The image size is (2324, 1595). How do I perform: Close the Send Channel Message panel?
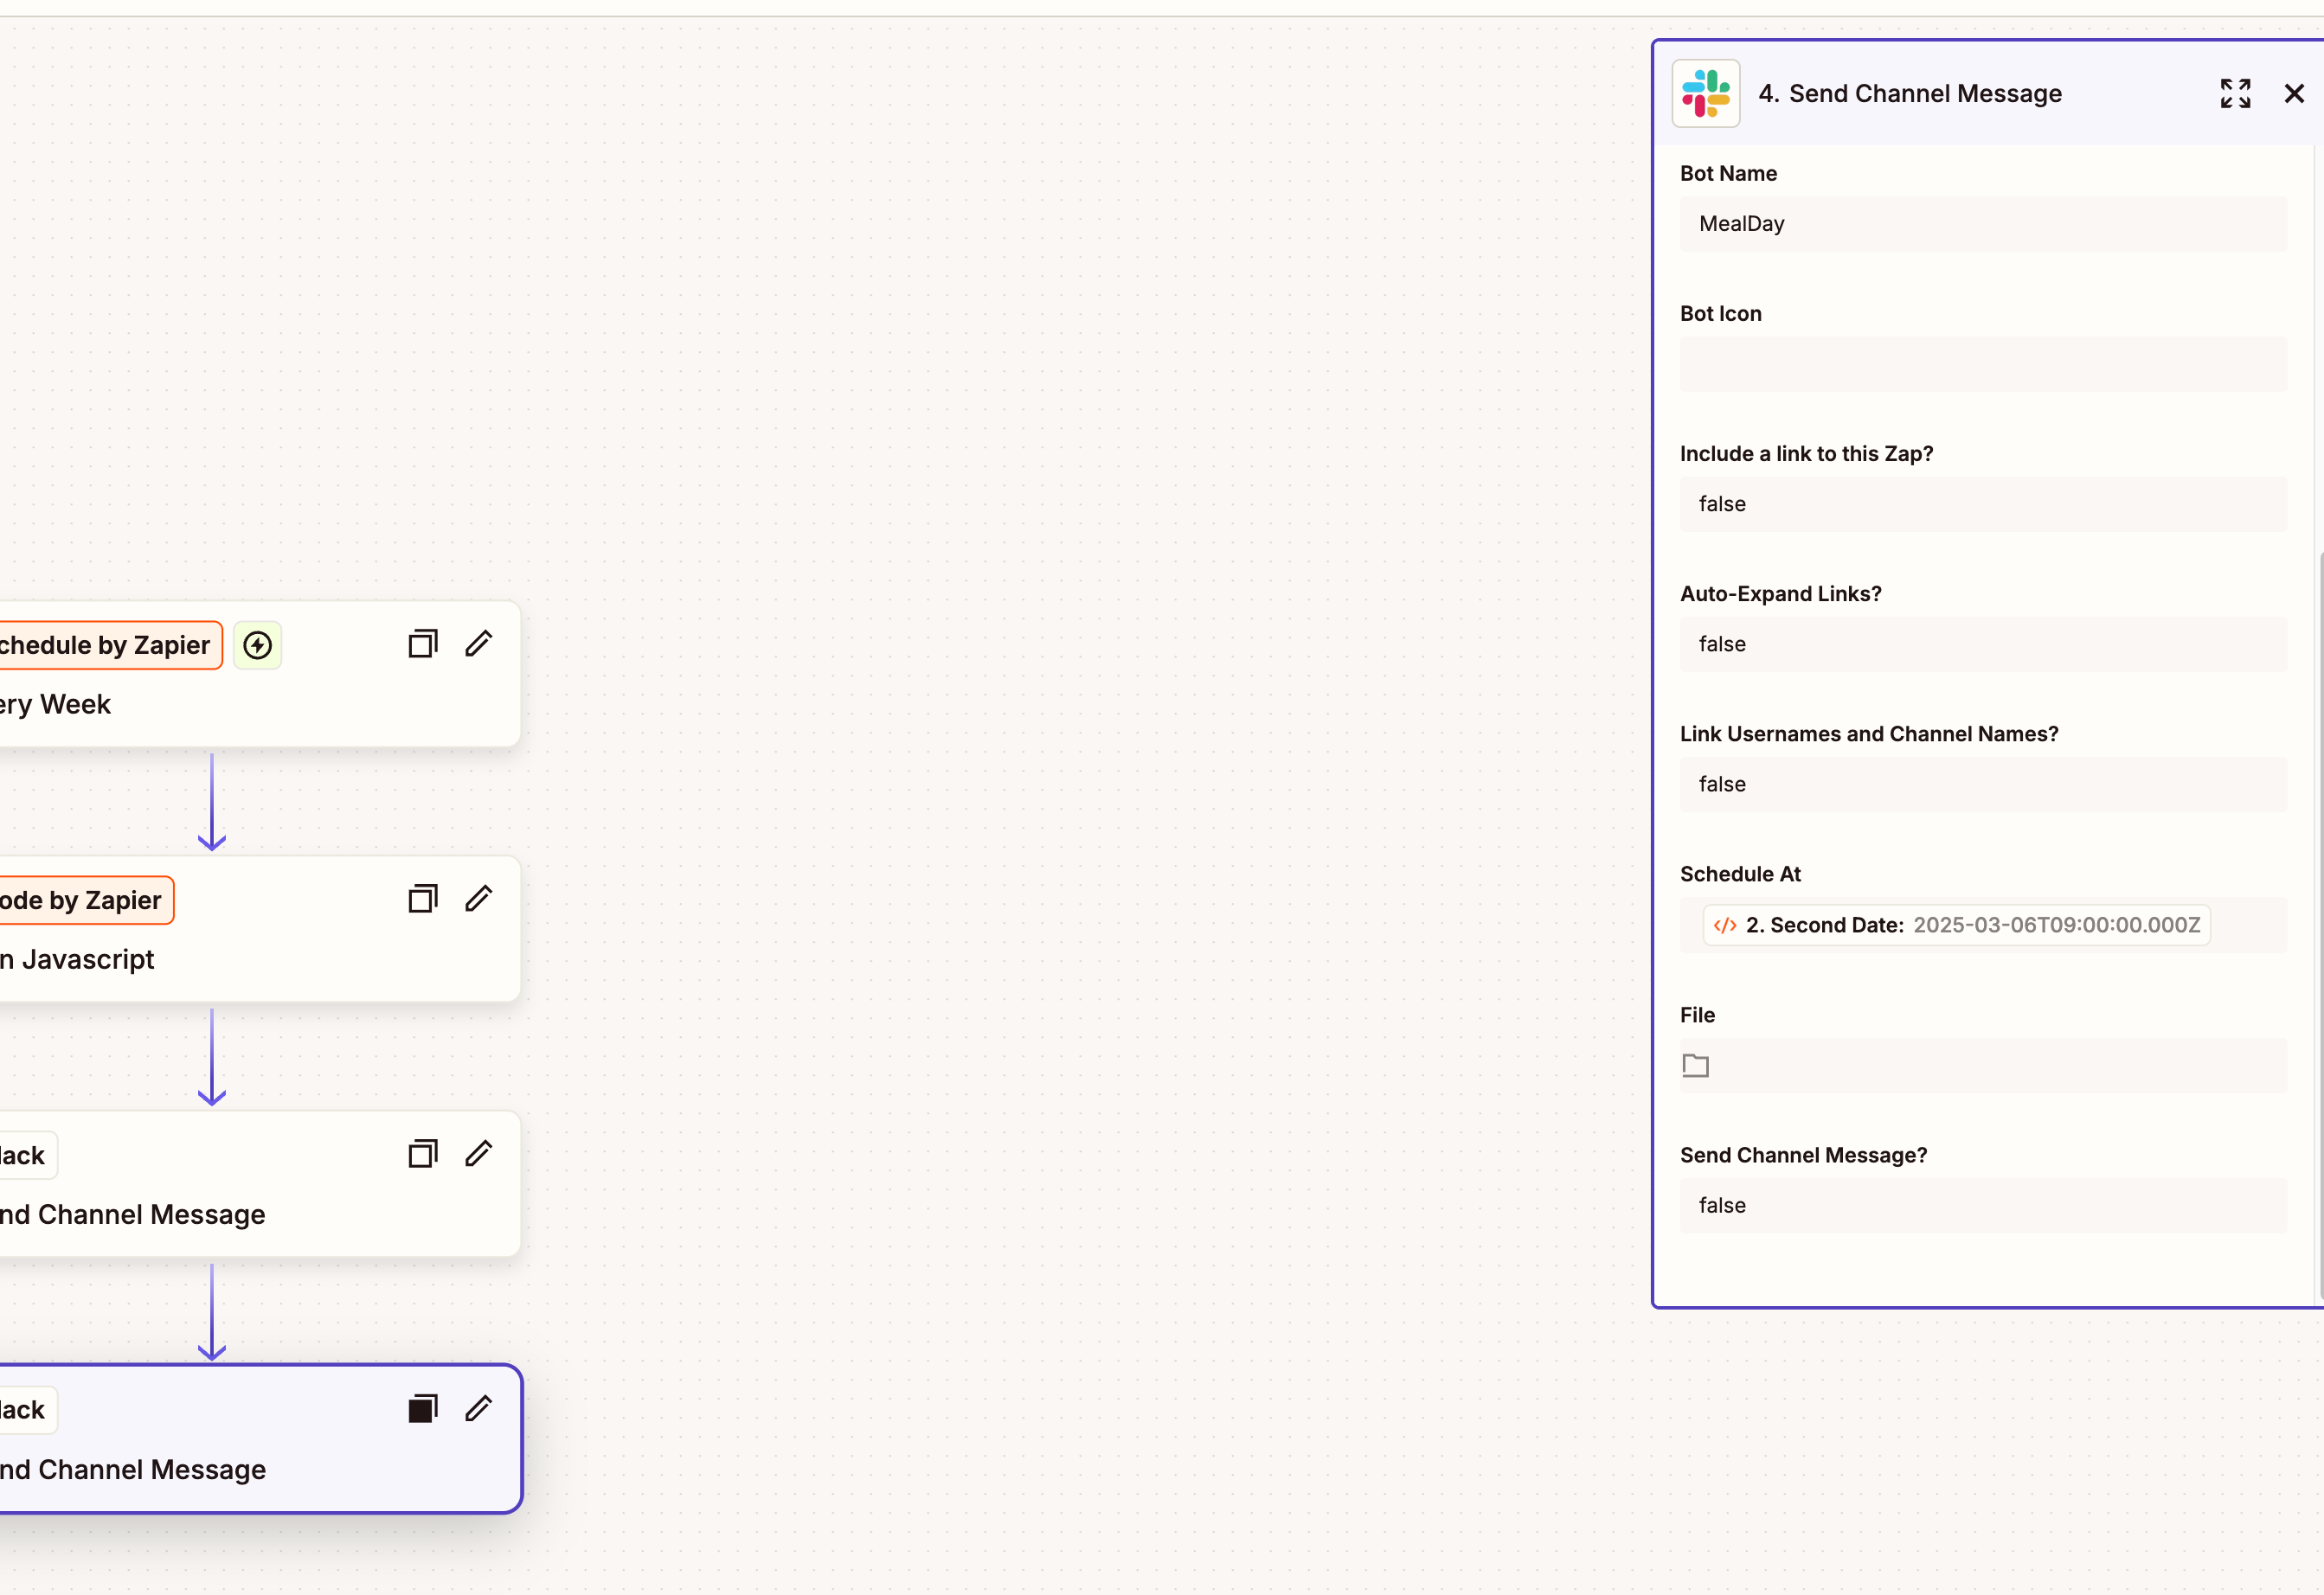click(x=2294, y=93)
